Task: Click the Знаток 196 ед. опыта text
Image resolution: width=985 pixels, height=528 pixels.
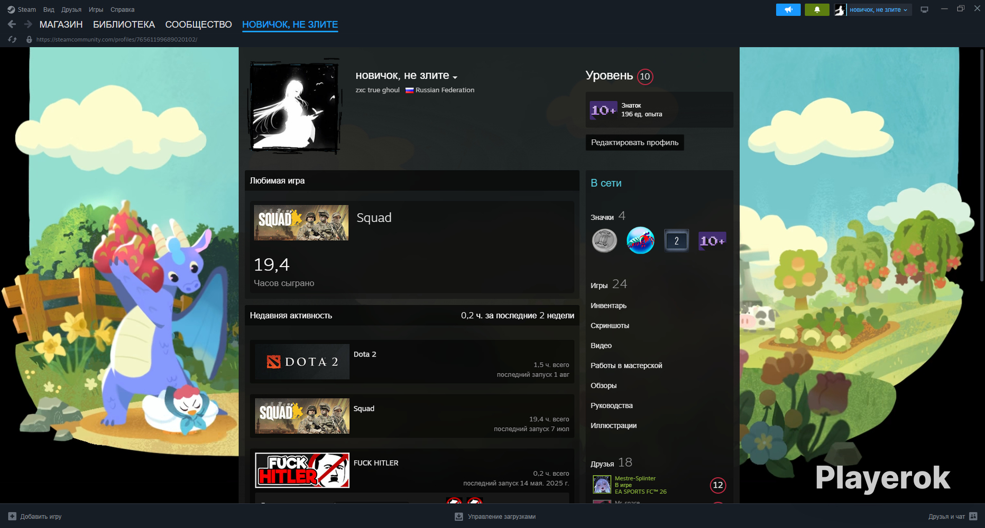Action: click(x=641, y=110)
